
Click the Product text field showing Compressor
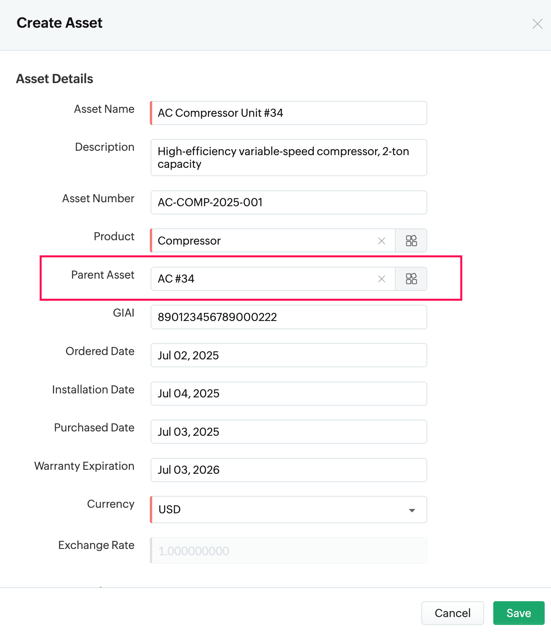pos(263,241)
